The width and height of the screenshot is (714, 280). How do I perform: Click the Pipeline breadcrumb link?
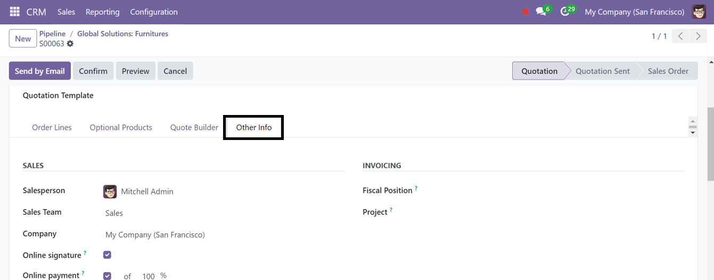(x=52, y=34)
